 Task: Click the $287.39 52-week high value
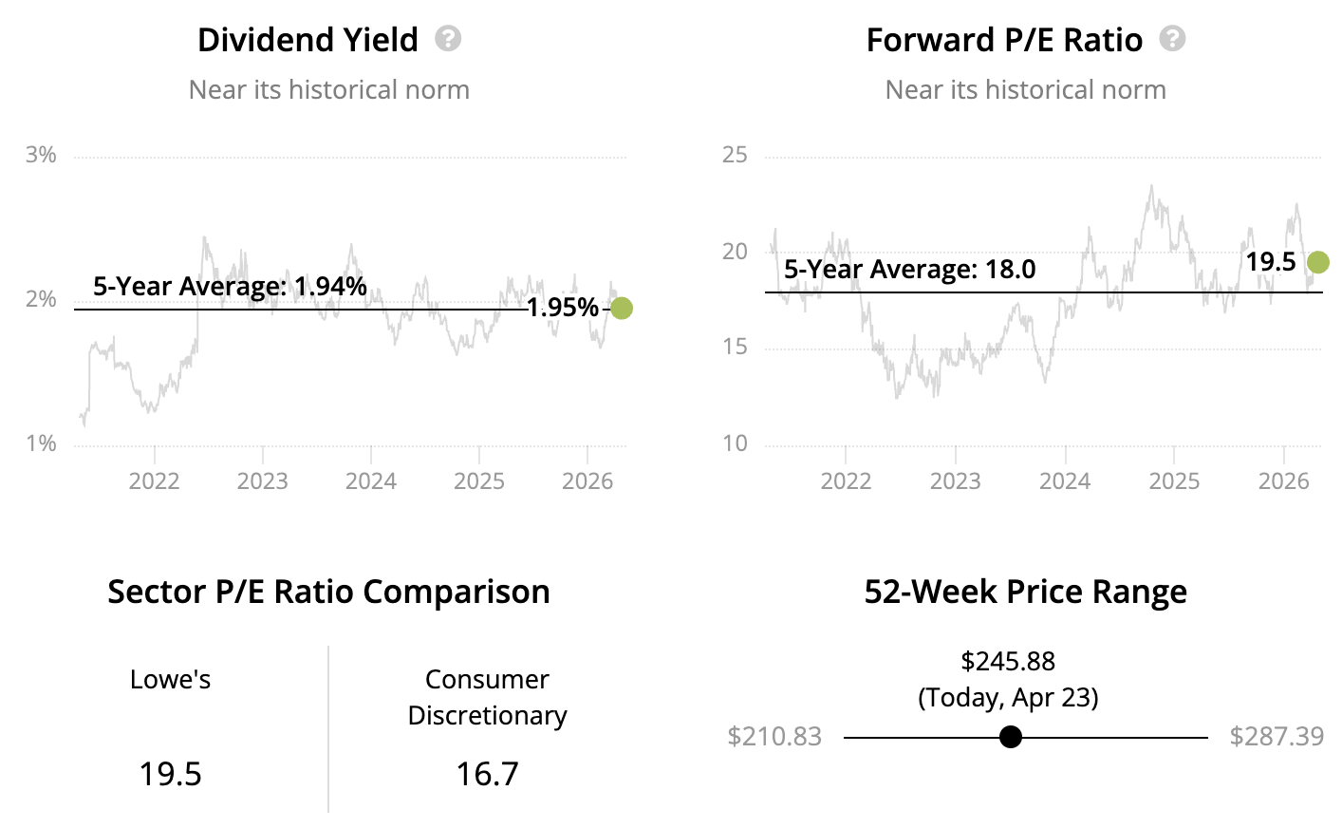tap(1277, 737)
